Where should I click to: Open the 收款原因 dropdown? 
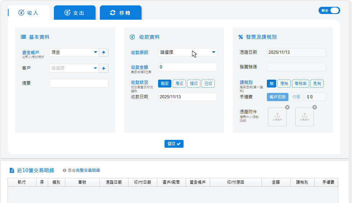pos(187,52)
